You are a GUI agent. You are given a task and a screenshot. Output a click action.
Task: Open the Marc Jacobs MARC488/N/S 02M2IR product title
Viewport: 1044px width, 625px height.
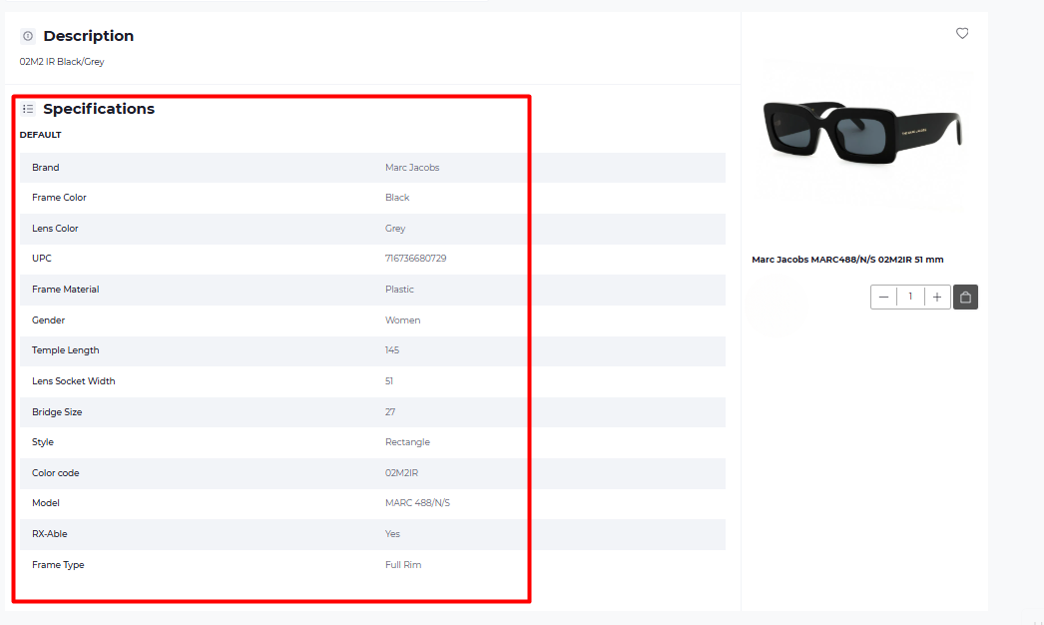pyautogui.click(x=847, y=260)
